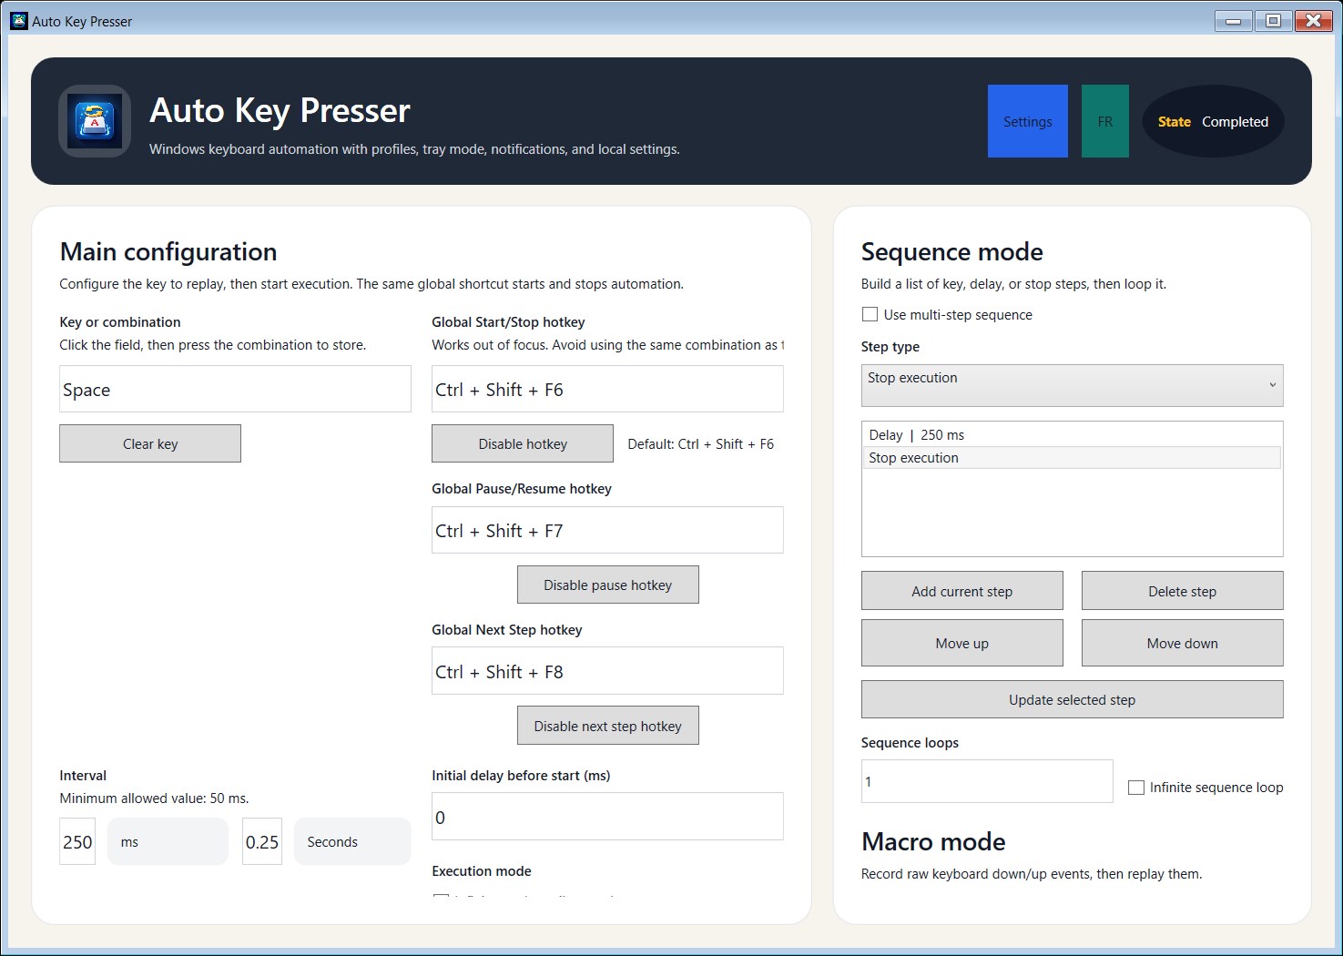Screen dimensions: 1343x956
Task: Open the Settings panel
Action: [x=1028, y=121]
